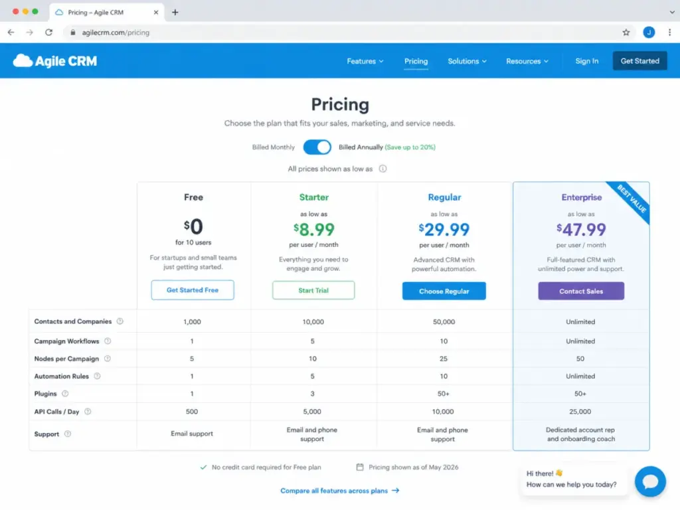Click the $8.99 Starter price

tap(313, 229)
